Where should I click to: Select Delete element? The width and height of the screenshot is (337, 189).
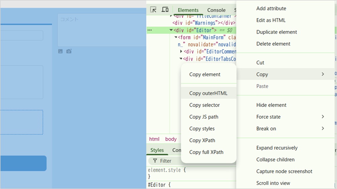pyautogui.click(x=273, y=44)
